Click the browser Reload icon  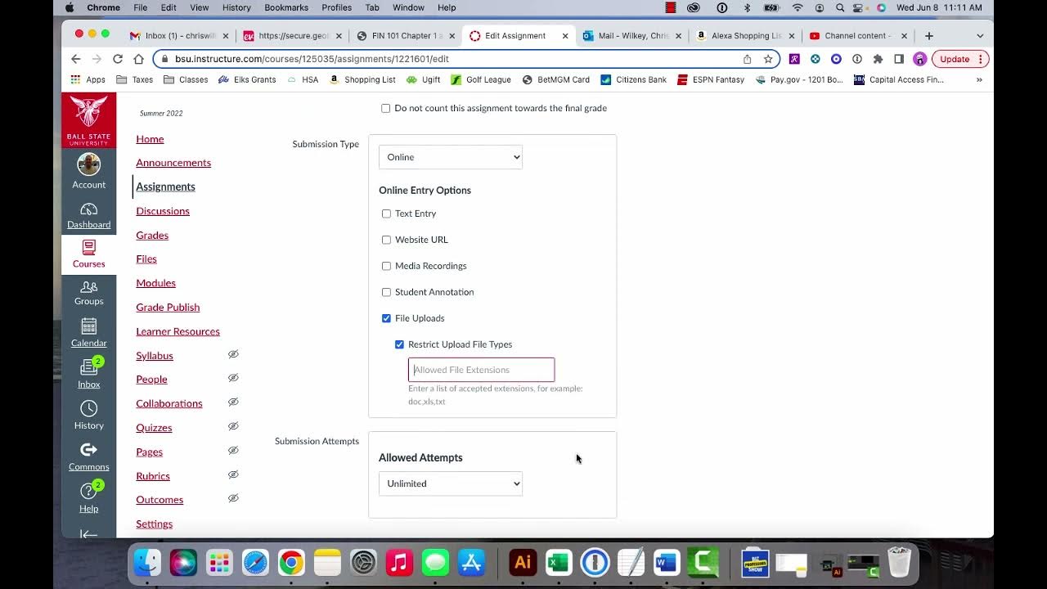coord(118,59)
